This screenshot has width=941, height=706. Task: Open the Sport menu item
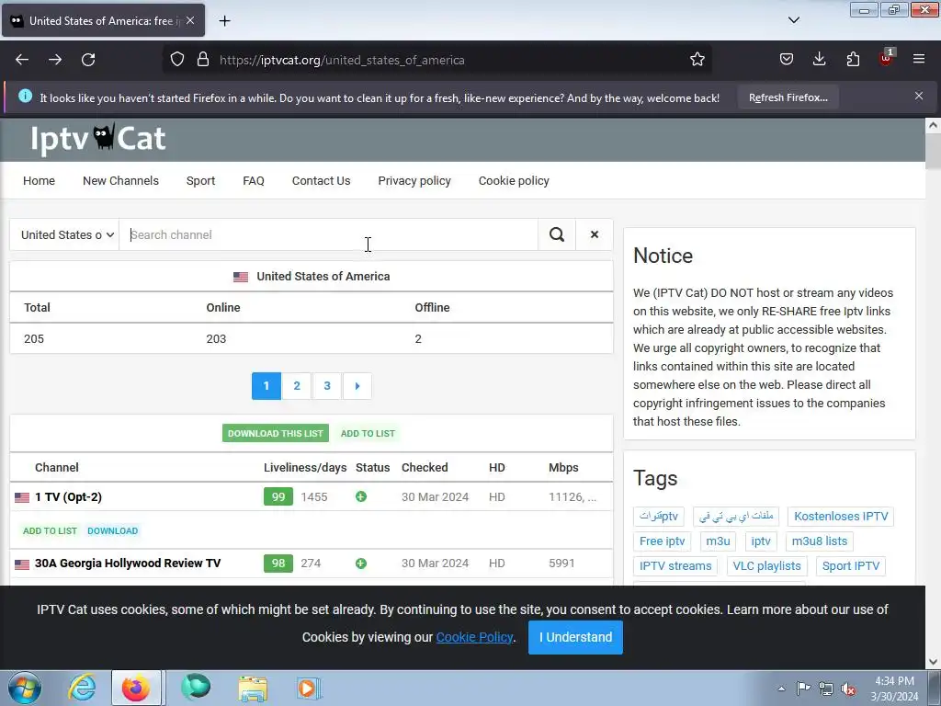coord(200,181)
